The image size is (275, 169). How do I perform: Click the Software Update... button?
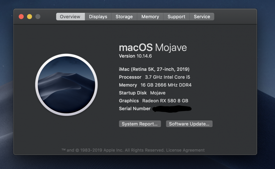tap(189, 124)
